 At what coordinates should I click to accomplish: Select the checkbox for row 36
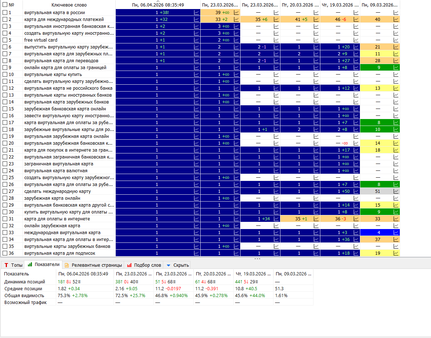pos(5,253)
